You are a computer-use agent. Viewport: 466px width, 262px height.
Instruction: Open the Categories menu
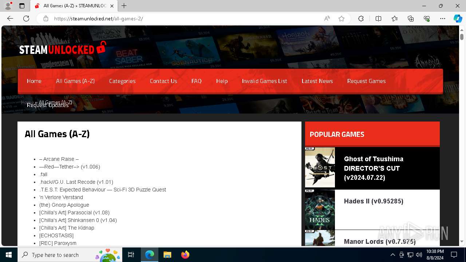pos(122,81)
